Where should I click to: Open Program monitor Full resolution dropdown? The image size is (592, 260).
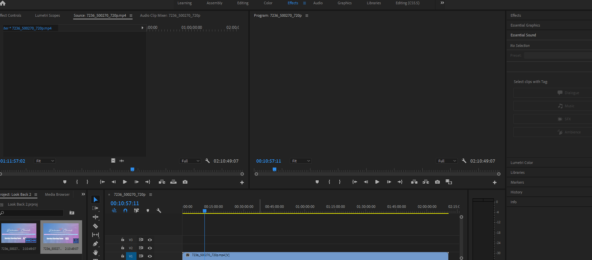[x=447, y=161]
